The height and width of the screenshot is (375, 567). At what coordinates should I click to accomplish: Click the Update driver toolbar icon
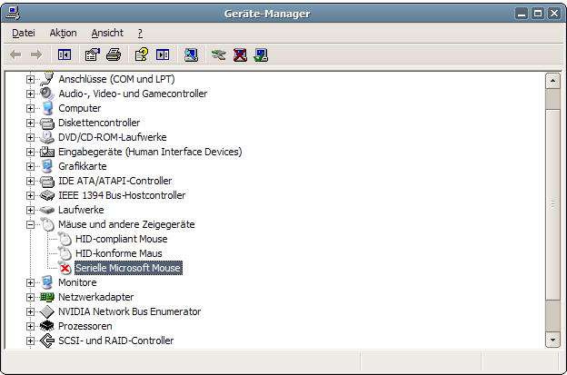[x=218, y=54]
